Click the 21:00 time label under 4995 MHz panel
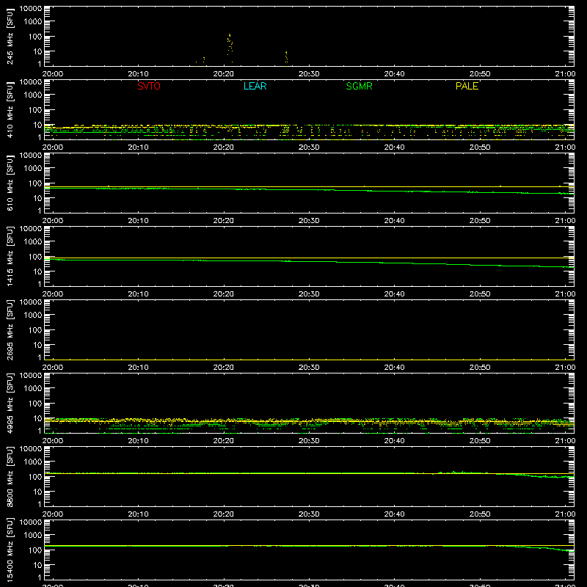This screenshot has width=587, height=587. [565, 441]
